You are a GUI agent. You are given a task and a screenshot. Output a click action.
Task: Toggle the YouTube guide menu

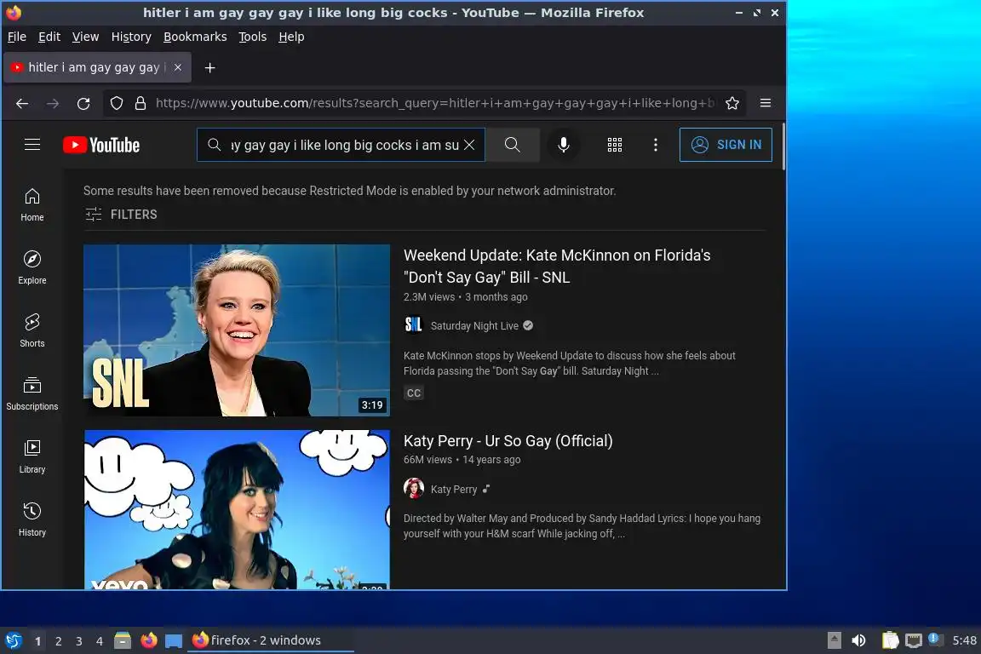32,145
